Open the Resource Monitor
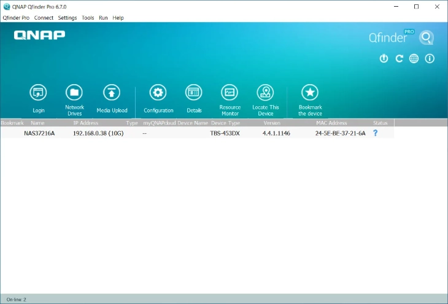Viewport: 448px width, 304px height. click(x=230, y=100)
